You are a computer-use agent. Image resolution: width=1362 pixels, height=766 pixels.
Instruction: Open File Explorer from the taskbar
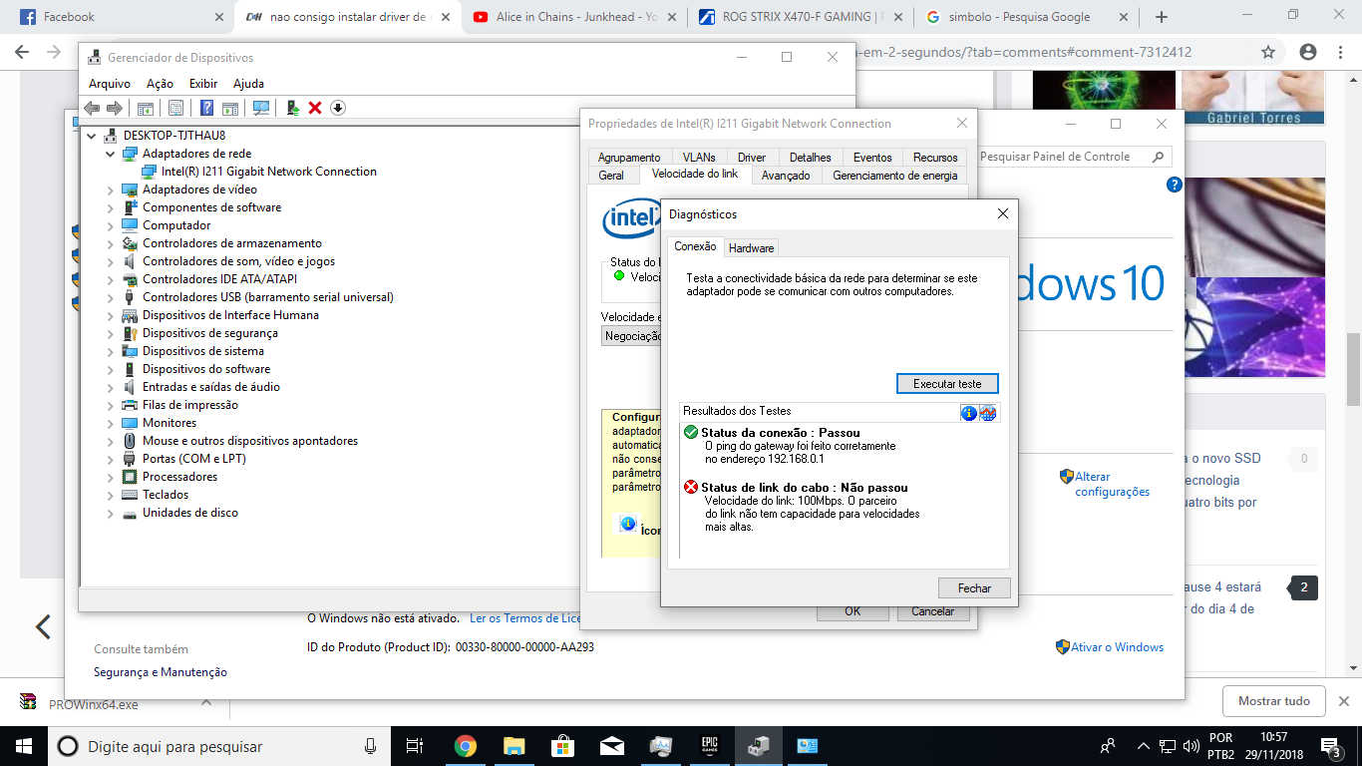514,745
